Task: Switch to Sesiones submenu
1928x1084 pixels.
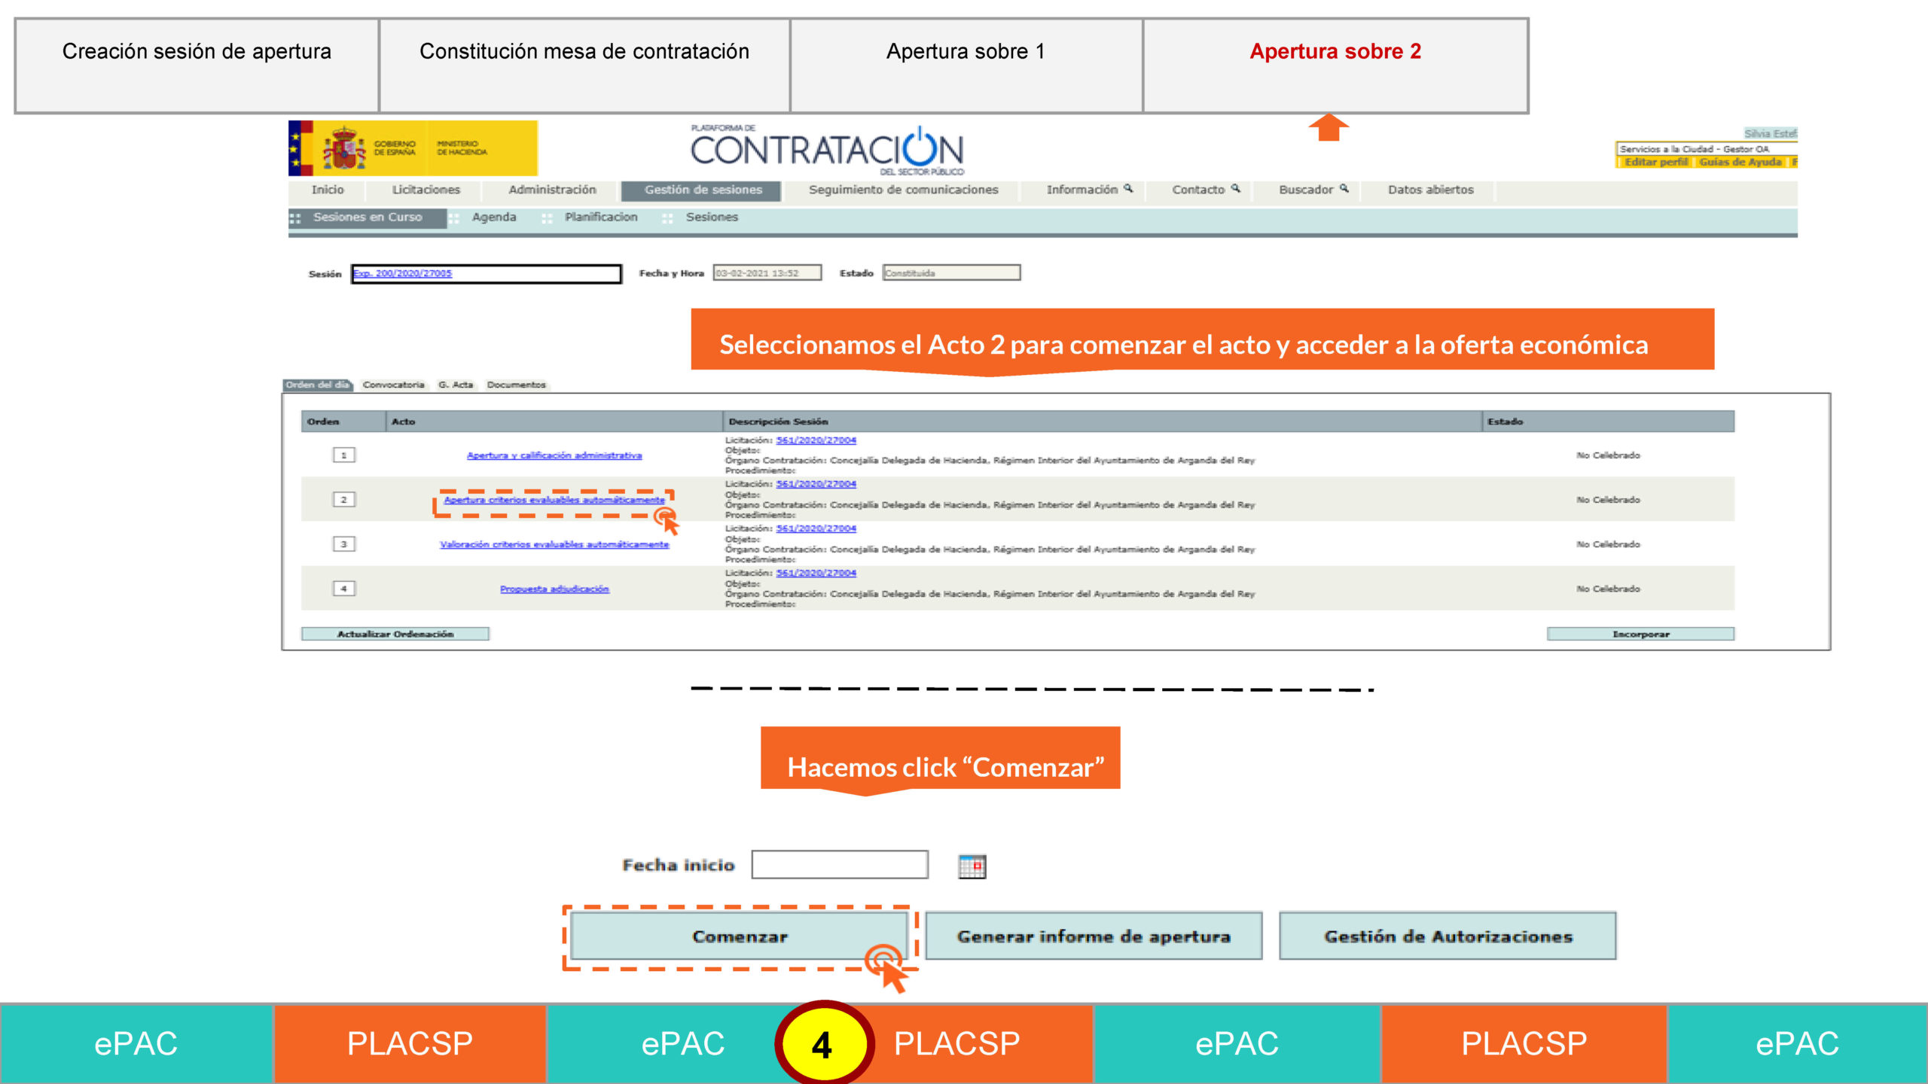Action: pyautogui.click(x=712, y=217)
